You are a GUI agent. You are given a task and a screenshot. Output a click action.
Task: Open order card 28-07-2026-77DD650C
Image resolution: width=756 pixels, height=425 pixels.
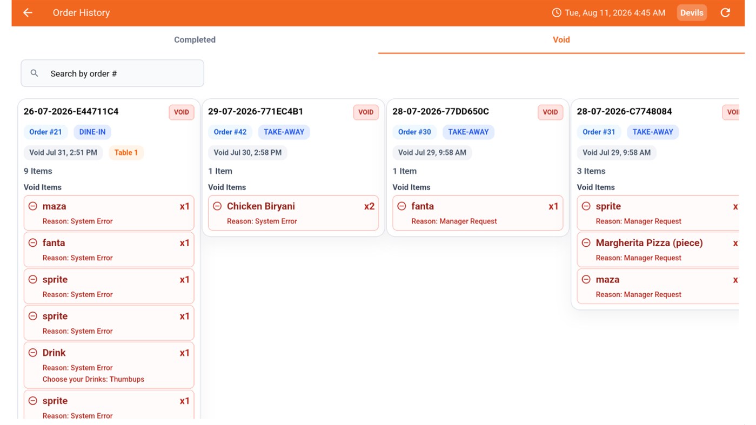click(x=478, y=167)
